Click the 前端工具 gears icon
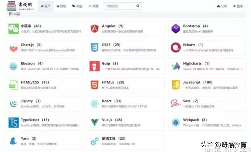This screenshot has height=152, width=251. [95, 141]
